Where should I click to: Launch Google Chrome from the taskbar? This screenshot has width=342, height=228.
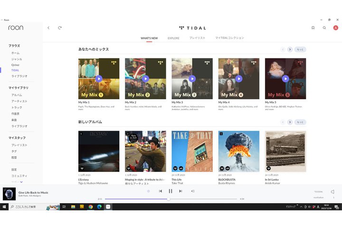91,207
